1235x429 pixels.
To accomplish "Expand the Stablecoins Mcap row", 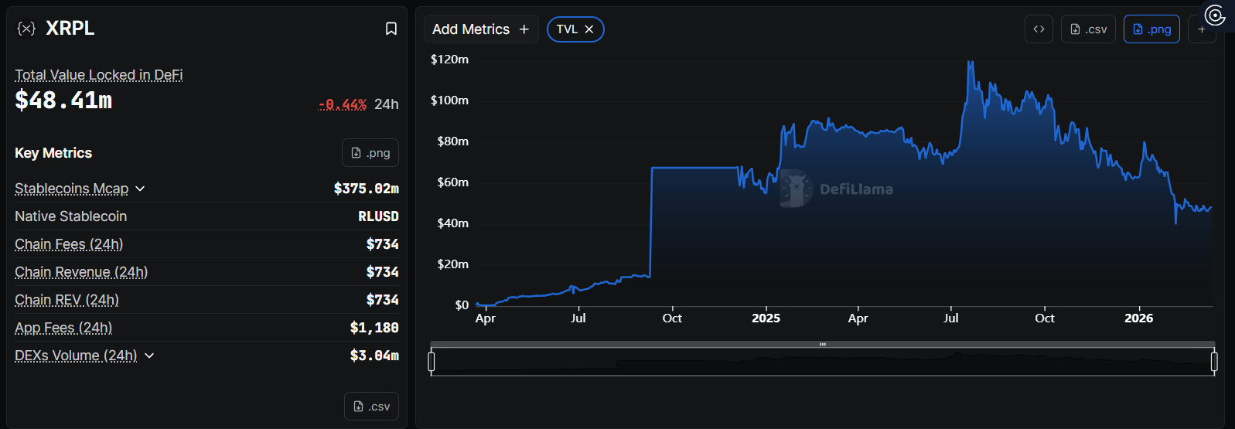I will tap(140, 189).
